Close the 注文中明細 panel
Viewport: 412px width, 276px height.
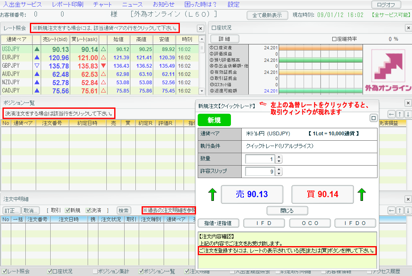[x=408, y=199]
